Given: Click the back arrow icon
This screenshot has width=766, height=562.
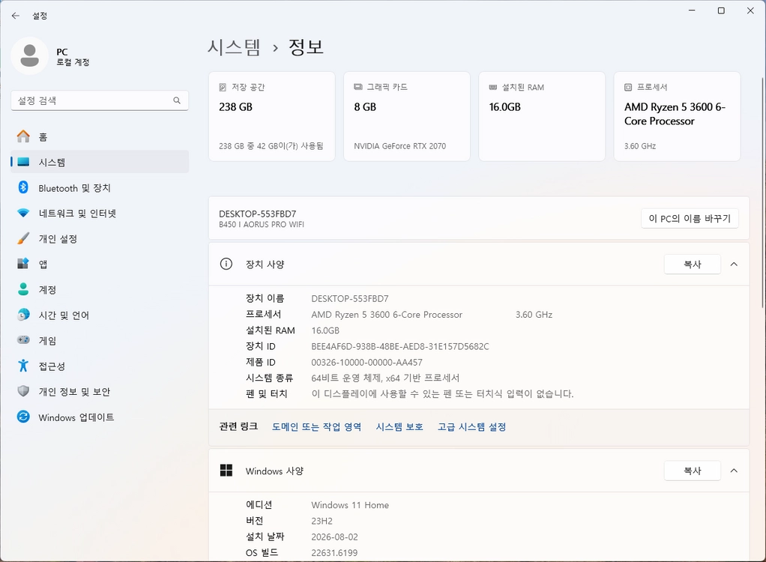Looking at the screenshot, I should pyautogui.click(x=16, y=16).
